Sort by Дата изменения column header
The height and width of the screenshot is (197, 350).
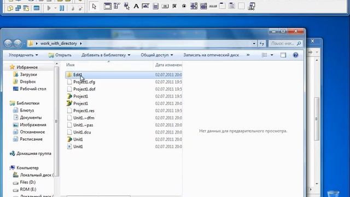168,65
